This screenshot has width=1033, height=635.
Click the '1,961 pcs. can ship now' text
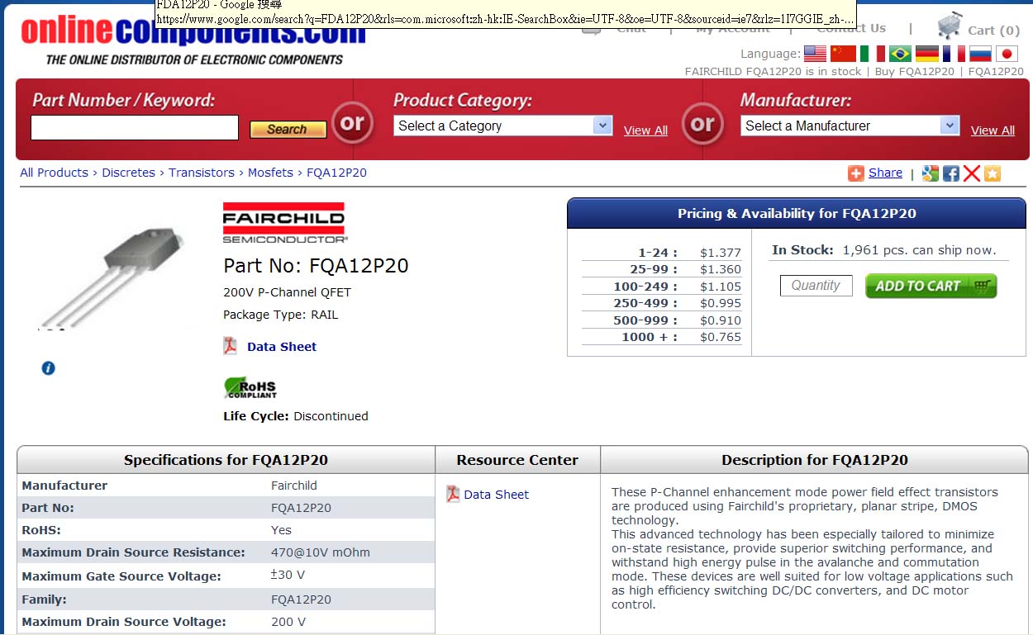(919, 250)
